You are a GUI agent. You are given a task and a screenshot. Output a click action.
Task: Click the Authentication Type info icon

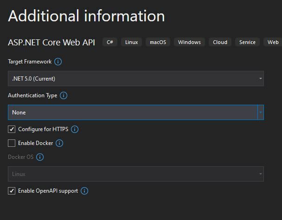64,95
